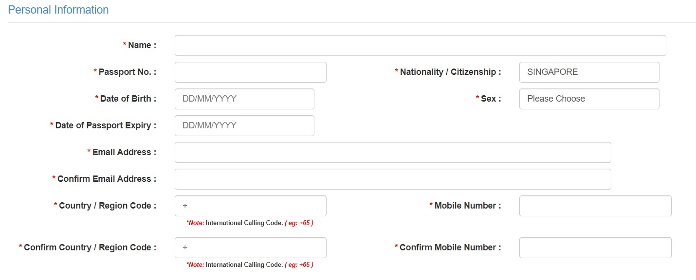Focus the Confirm Mobile Number field
The image size is (696, 280).
pos(595,247)
